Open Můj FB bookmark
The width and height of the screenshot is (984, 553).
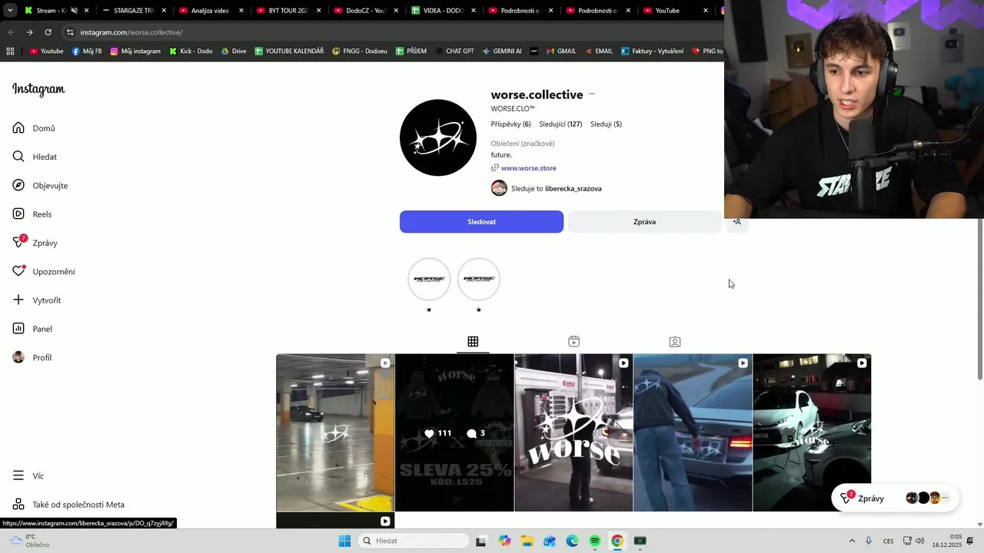87,51
